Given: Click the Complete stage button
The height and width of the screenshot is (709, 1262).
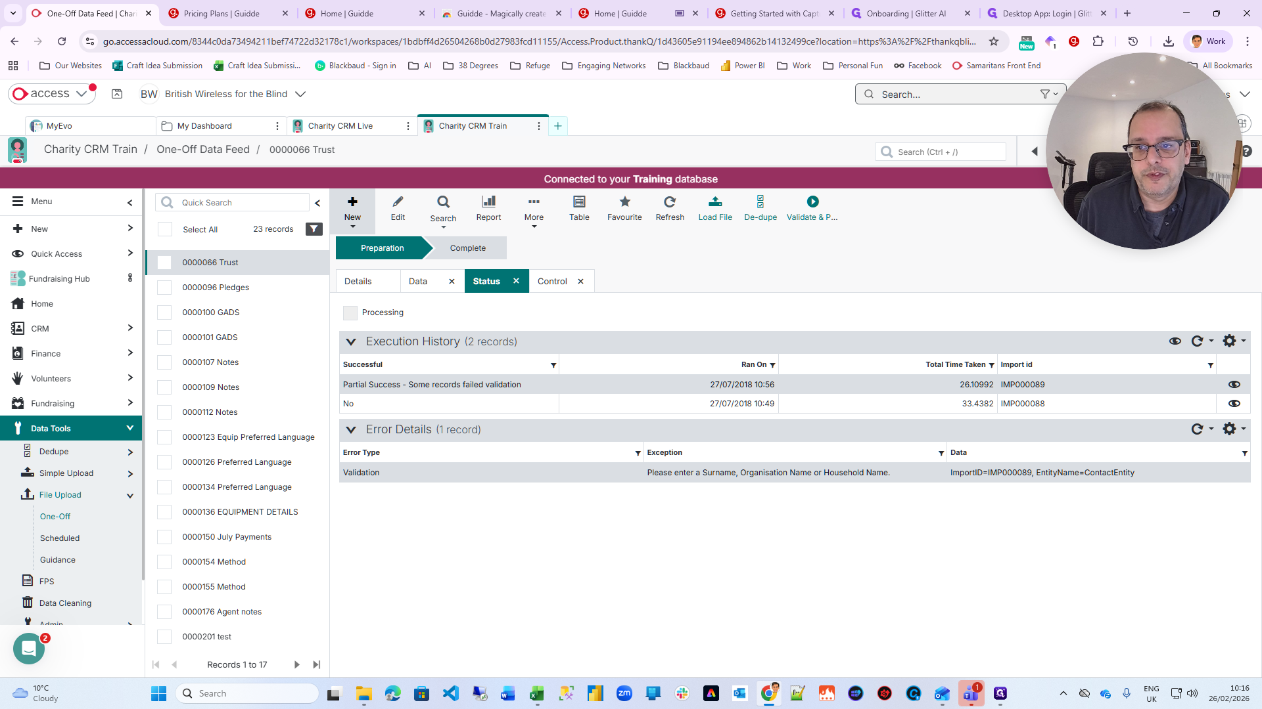Looking at the screenshot, I should 467,248.
